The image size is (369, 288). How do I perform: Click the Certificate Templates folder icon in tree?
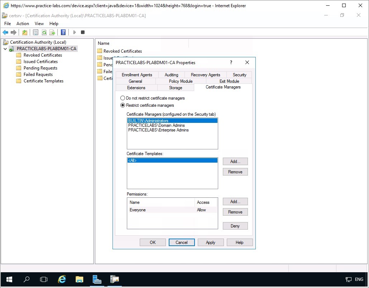point(19,81)
